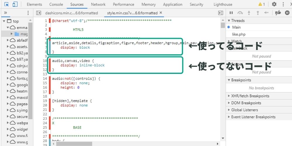Screen dimensions: 292x146
Task: Select the b92.ya domain in tree
Action: [22, 53]
